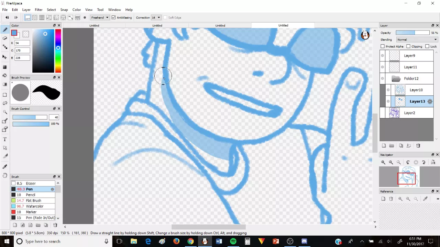Select the Eyedropper tool in left toolbar
The width and height of the screenshot is (440, 247).
[5, 167]
